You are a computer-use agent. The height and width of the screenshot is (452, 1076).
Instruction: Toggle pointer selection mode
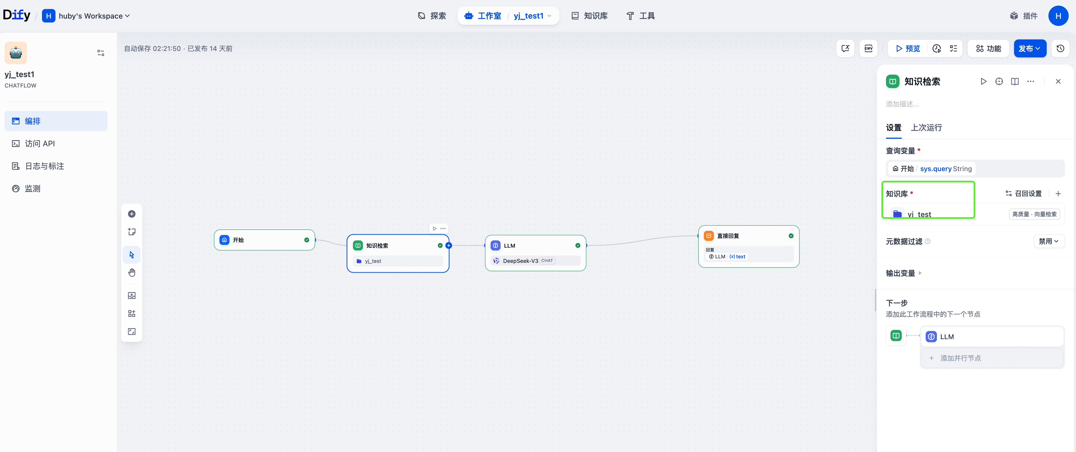pos(131,255)
